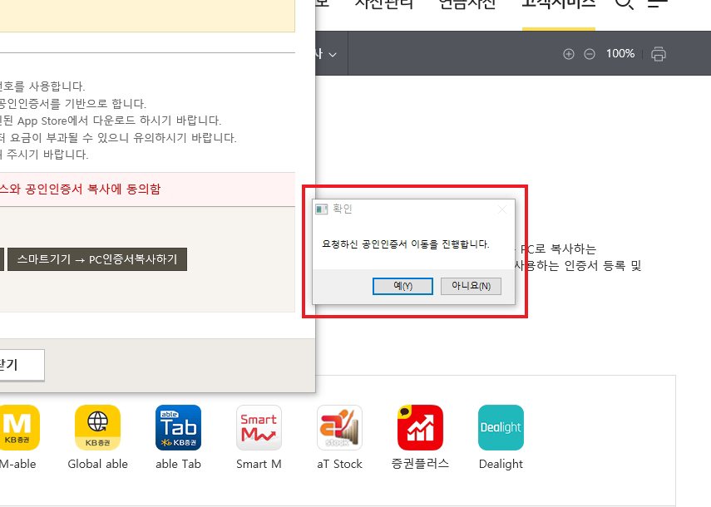Screen dimensions: 711x507
Task: Open the M-able app icon
Action: [x=17, y=427]
